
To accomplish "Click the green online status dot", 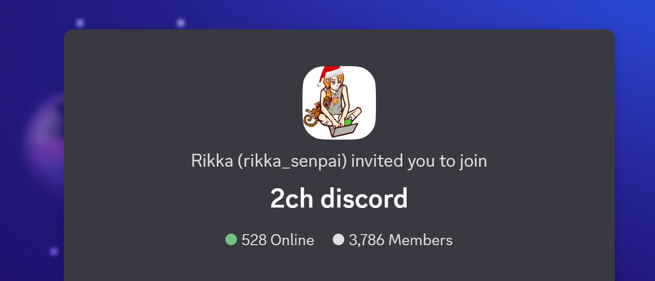I will coord(231,240).
